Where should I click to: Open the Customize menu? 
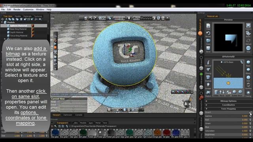coord(28,9)
